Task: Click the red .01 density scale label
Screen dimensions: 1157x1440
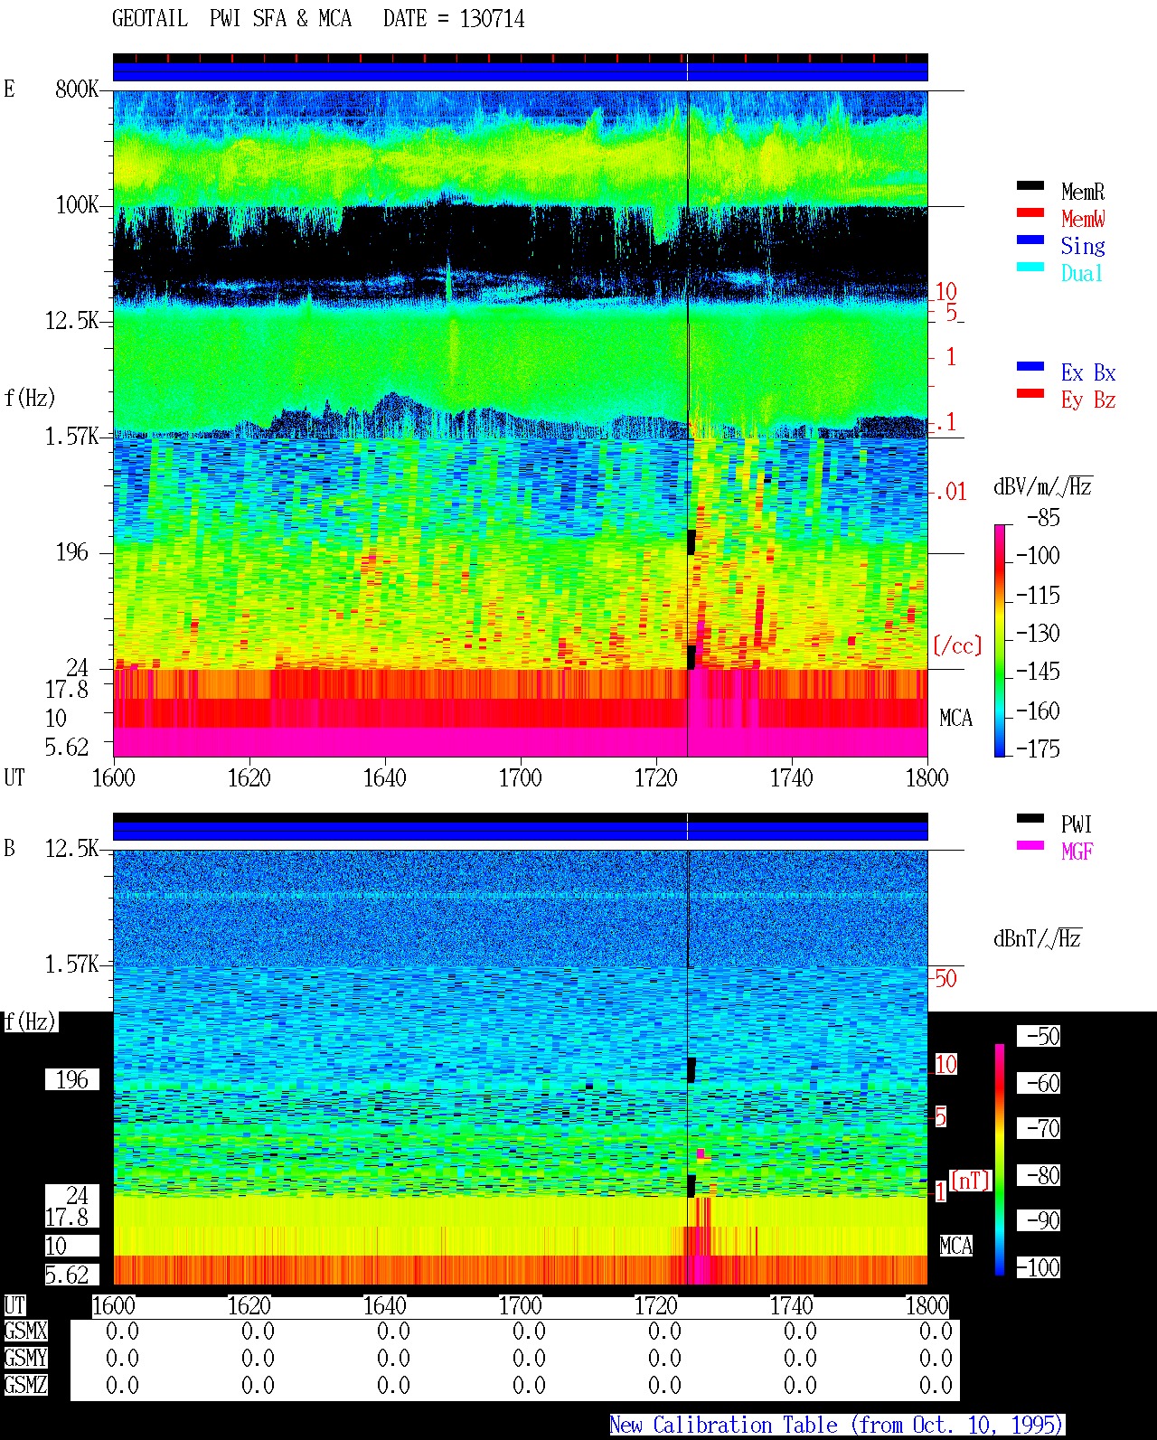Action: 950,492
